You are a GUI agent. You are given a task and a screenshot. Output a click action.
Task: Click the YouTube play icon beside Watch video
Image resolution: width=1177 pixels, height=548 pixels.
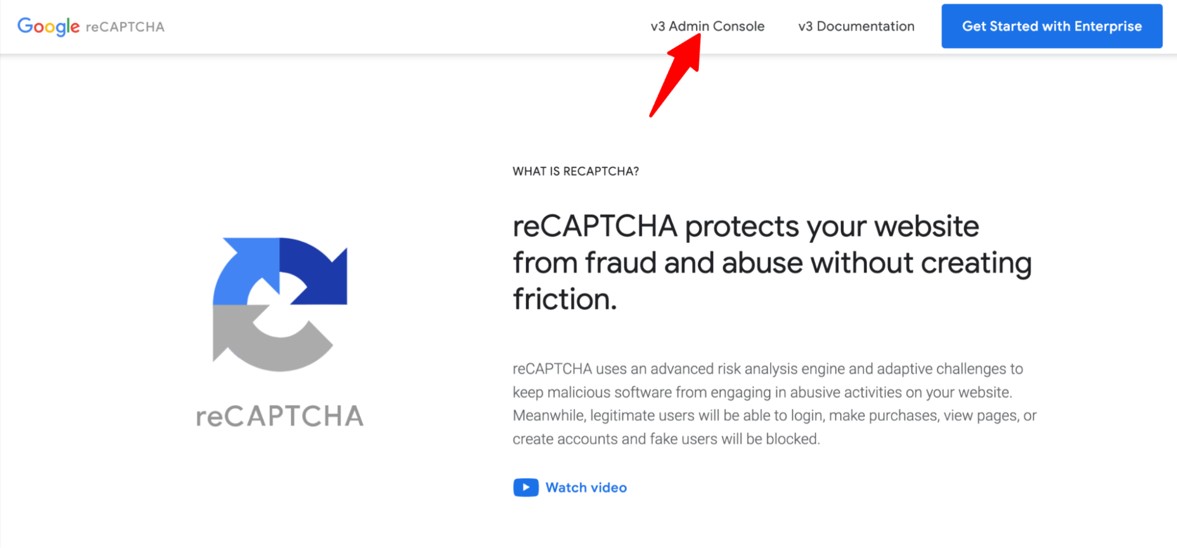[525, 487]
